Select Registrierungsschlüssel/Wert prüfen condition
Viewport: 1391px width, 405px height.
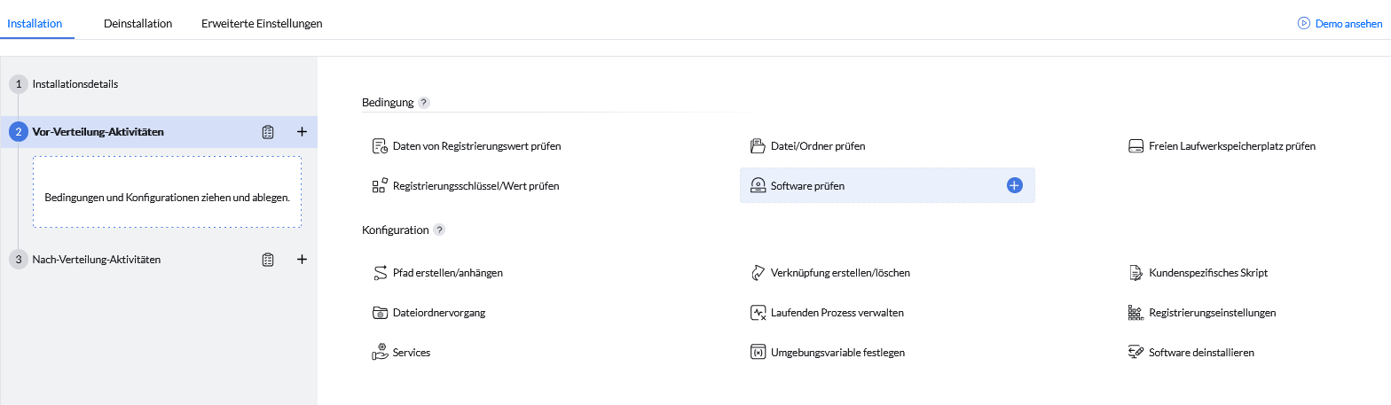point(475,186)
